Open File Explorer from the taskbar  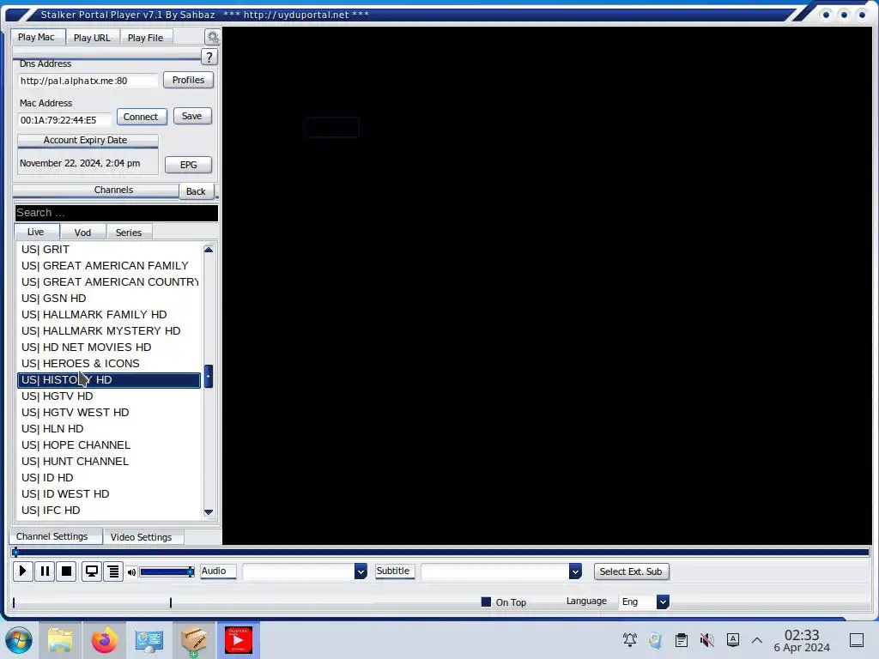[x=60, y=640]
